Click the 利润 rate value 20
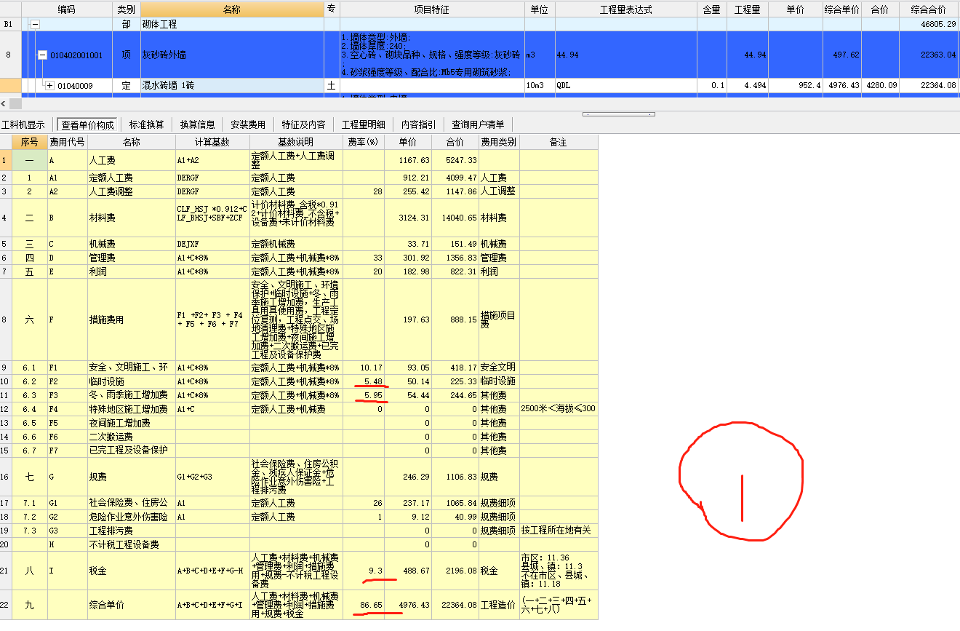 click(x=364, y=271)
